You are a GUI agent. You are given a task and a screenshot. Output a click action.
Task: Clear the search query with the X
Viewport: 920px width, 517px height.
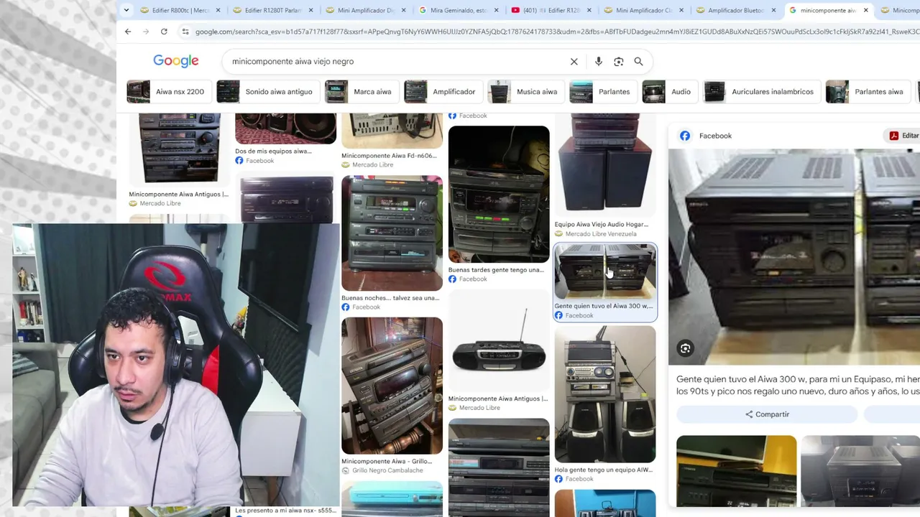pos(574,62)
